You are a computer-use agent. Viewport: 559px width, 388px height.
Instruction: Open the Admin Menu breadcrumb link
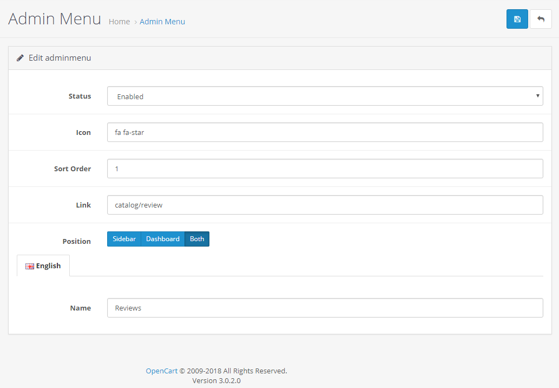[162, 22]
